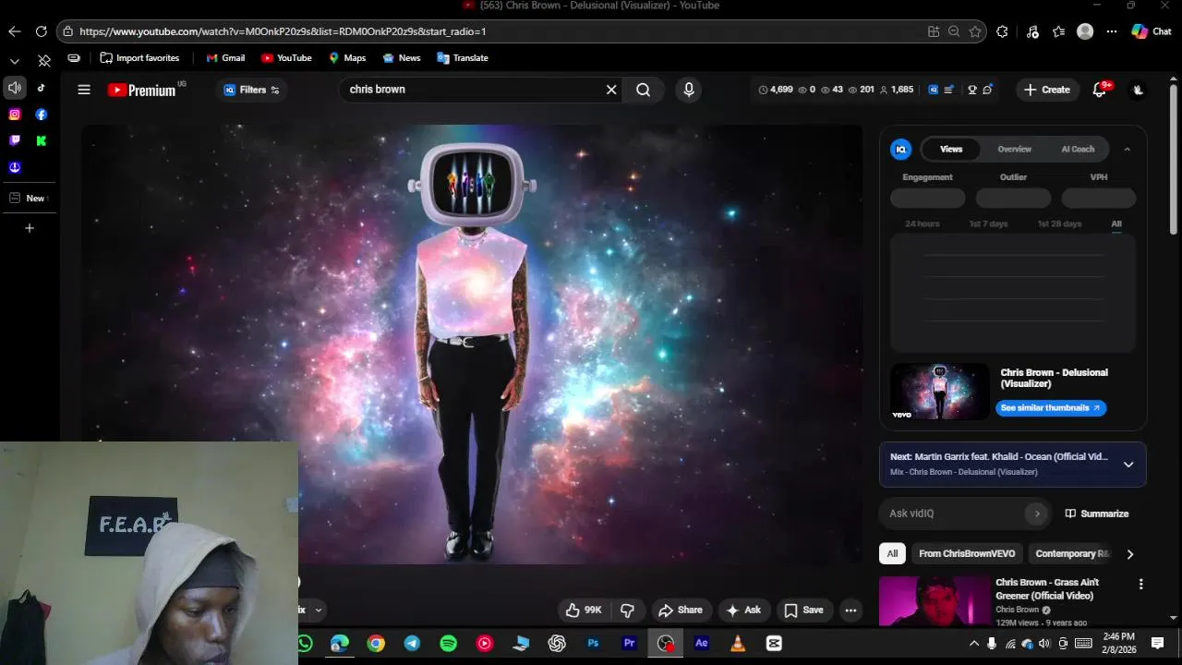The height and width of the screenshot is (665, 1182).
Task: Open the YouTube guide hamburger menu
Action: pyautogui.click(x=84, y=90)
